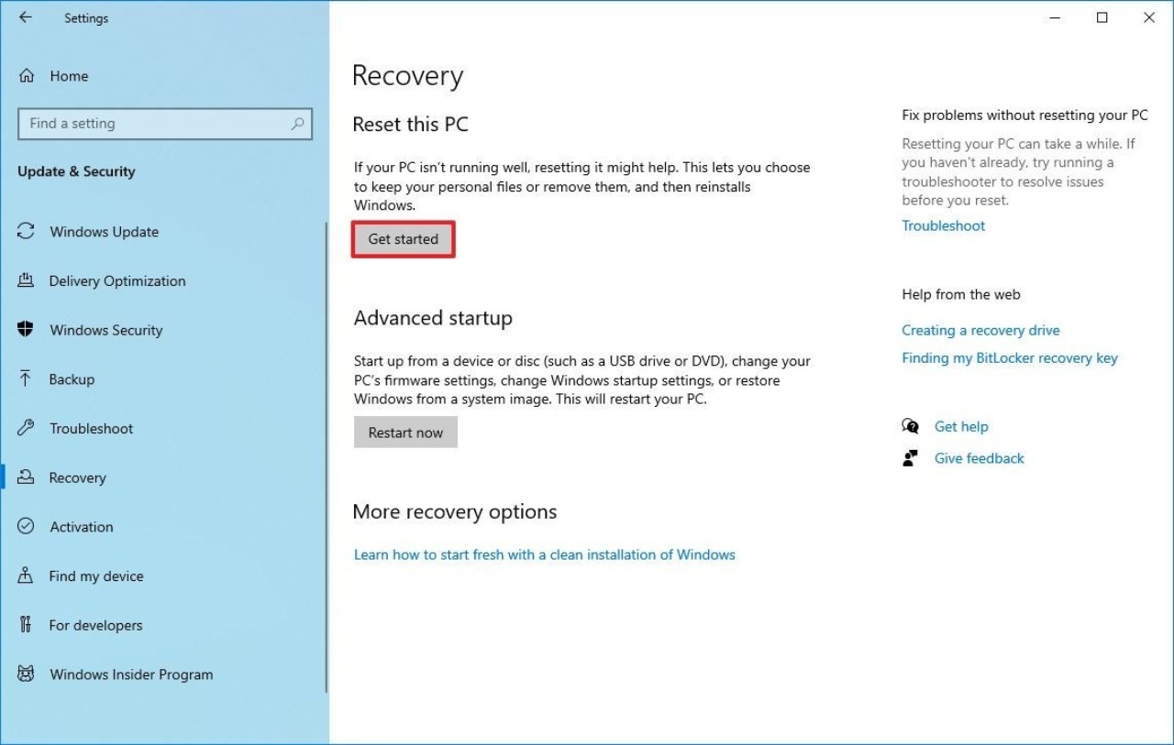This screenshot has height=745, width=1174.
Task: Select Activation in the sidebar
Action: [82, 527]
